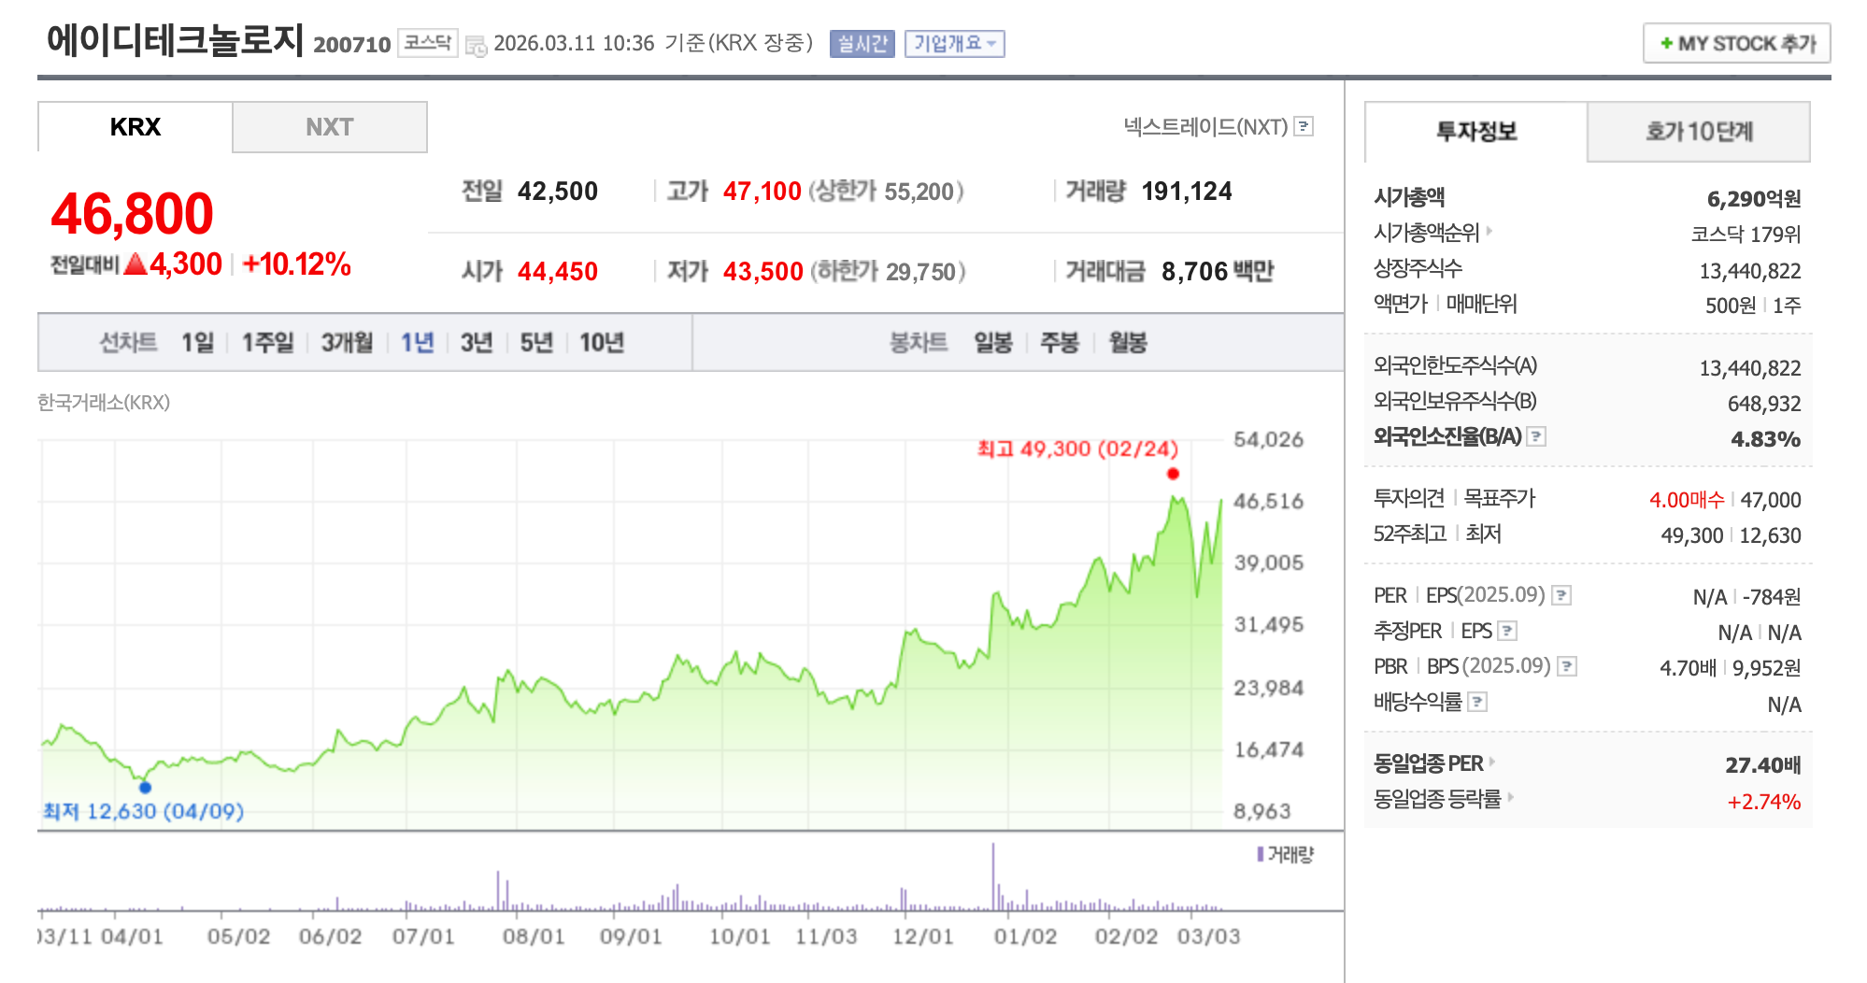Click arrow icon next to 동일업종 PER
Viewport: 1867px width, 983px height.
click(x=1492, y=762)
